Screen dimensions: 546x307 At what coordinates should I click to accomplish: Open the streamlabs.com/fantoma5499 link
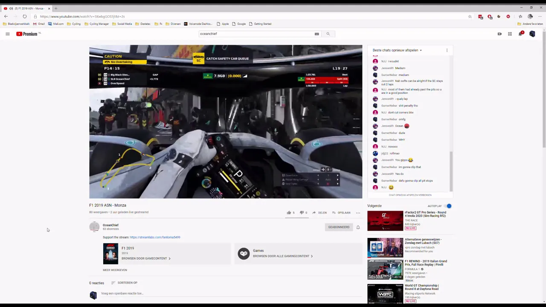click(x=155, y=237)
